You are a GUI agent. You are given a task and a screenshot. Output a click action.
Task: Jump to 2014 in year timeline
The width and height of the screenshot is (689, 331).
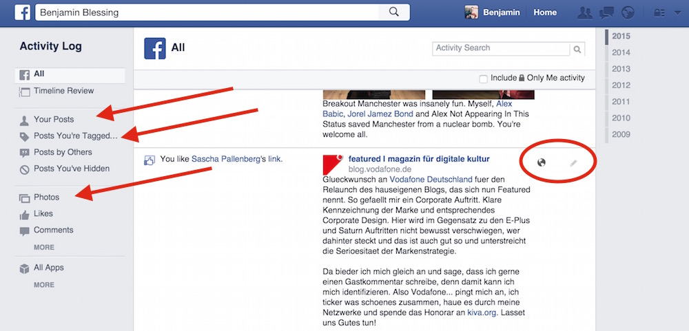point(621,53)
